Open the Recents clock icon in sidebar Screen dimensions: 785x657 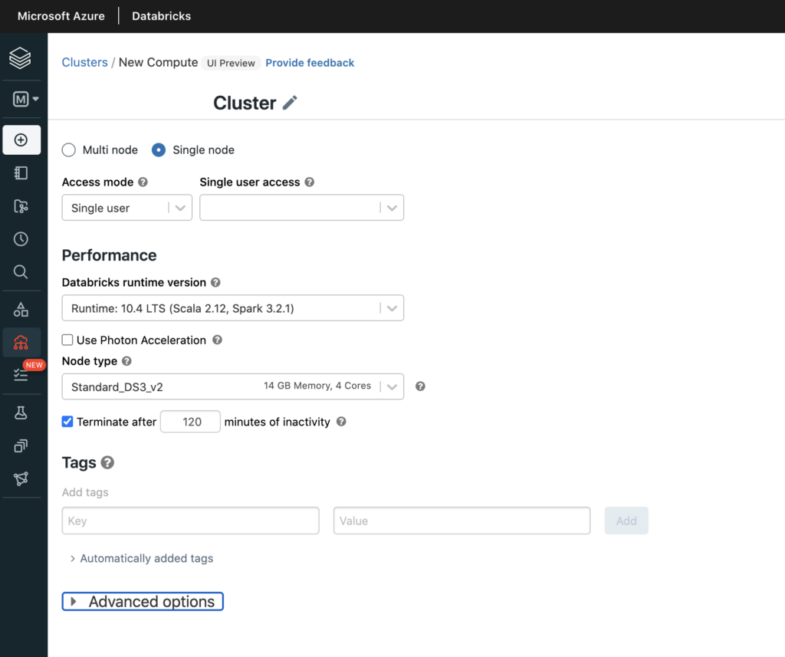(21, 239)
